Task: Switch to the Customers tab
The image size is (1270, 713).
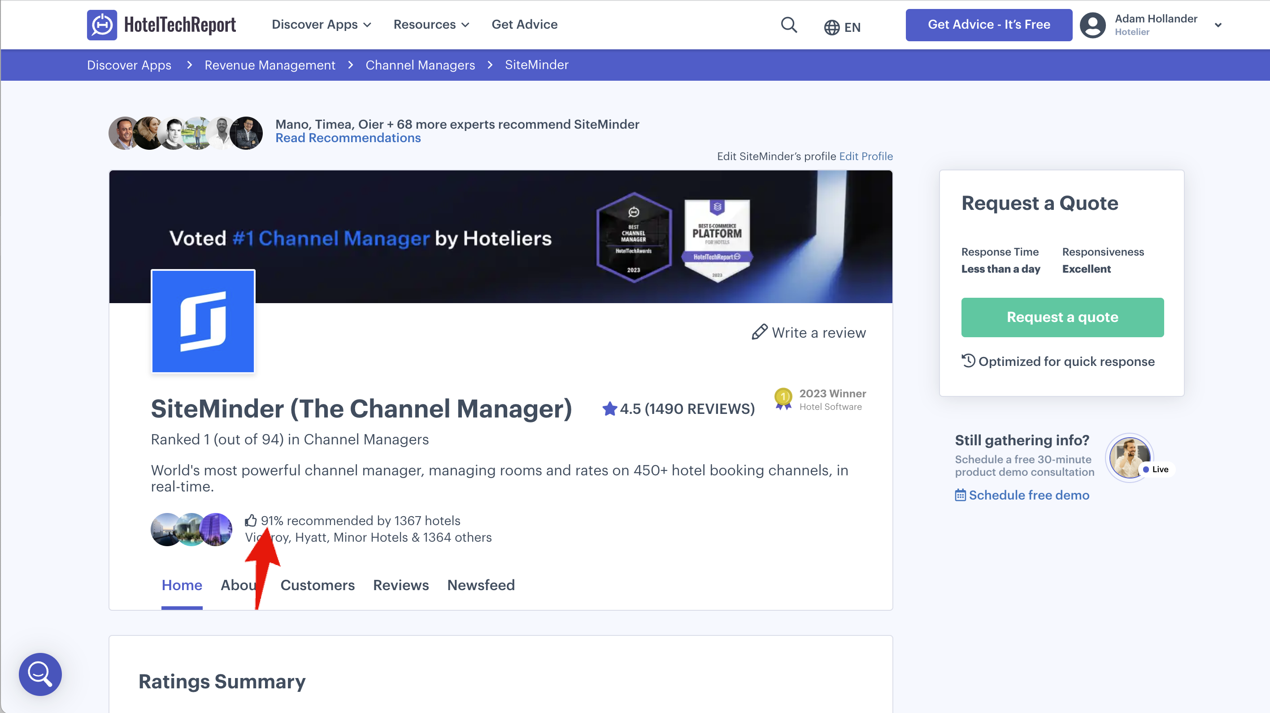Action: [317, 585]
